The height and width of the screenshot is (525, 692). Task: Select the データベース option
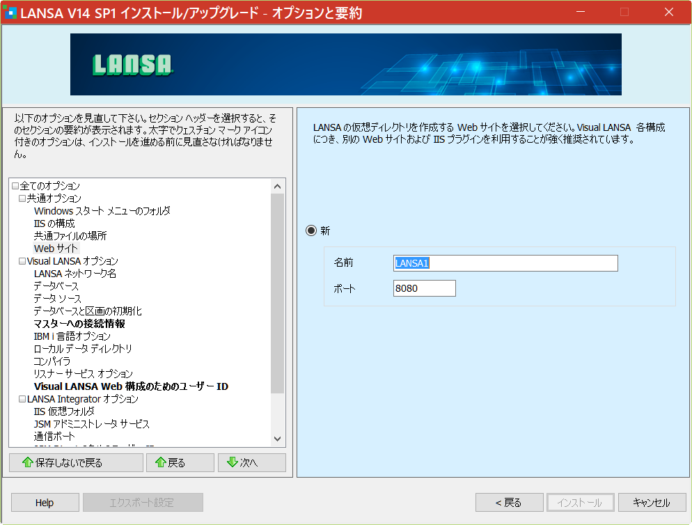[x=56, y=286]
